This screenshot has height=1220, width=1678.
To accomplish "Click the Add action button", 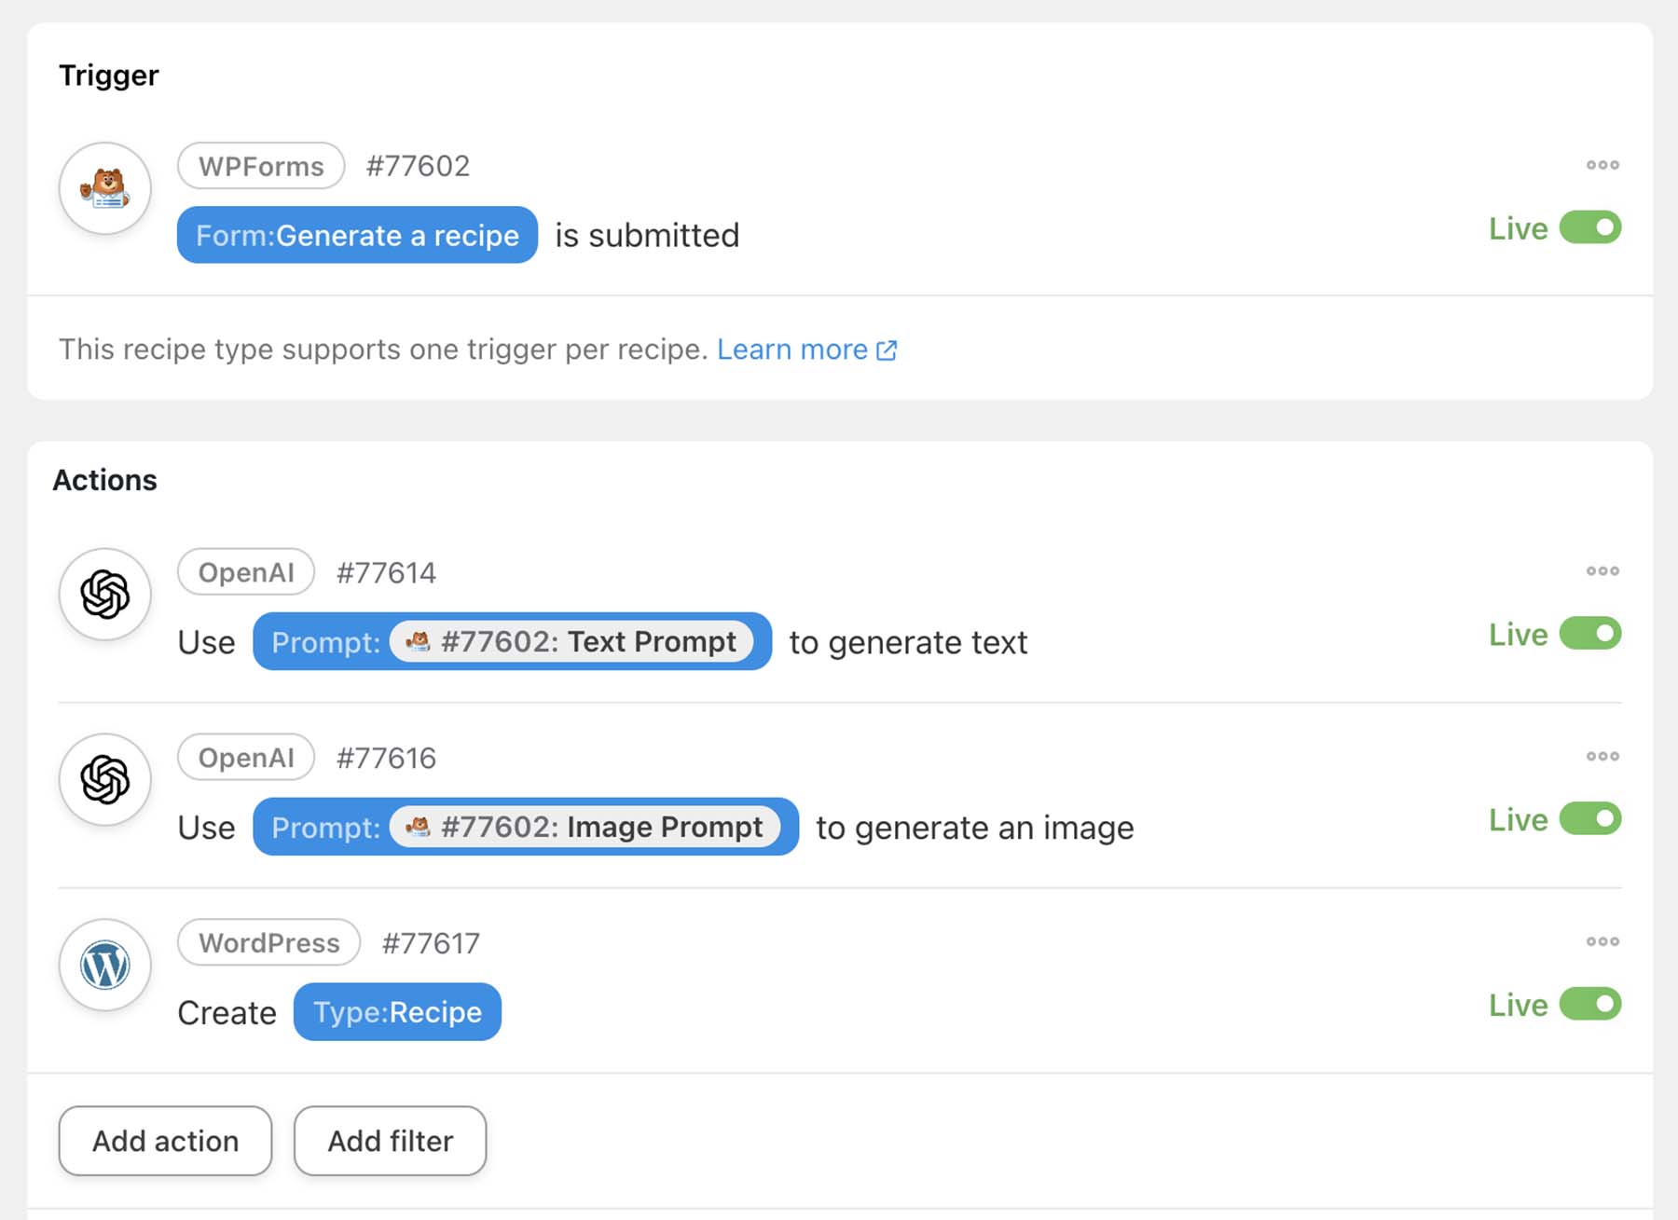I will tap(164, 1141).
